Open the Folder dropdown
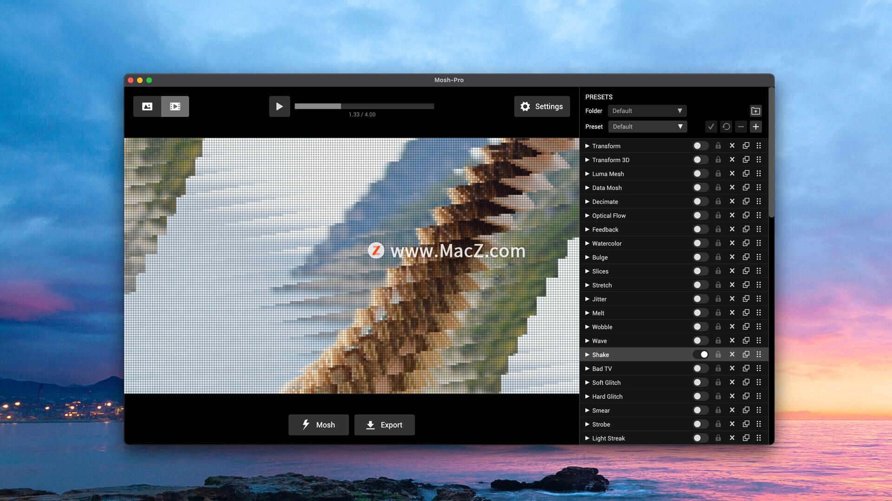 coord(647,111)
